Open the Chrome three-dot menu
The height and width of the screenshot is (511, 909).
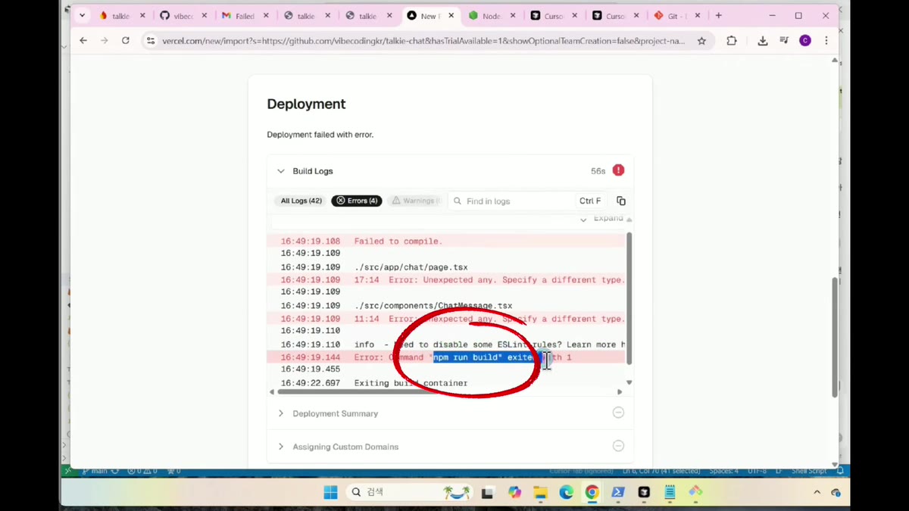point(826,41)
